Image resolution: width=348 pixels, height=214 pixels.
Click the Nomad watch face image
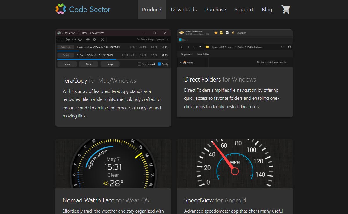point(113,164)
